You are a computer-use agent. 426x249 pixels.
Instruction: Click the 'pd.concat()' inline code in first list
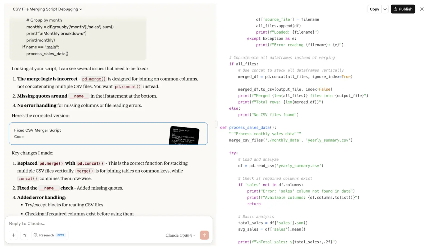[x=128, y=87]
